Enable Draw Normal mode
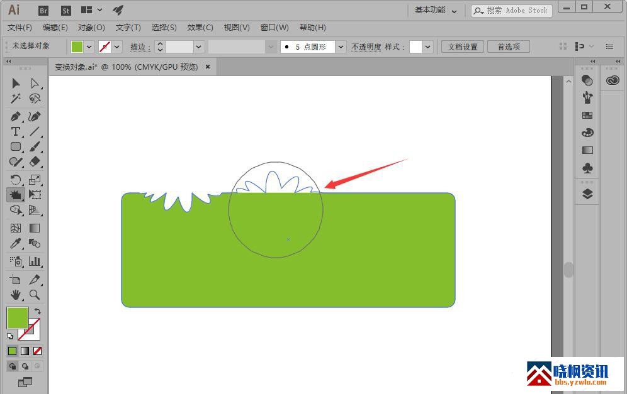The image size is (627, 394). coord(13,366)
